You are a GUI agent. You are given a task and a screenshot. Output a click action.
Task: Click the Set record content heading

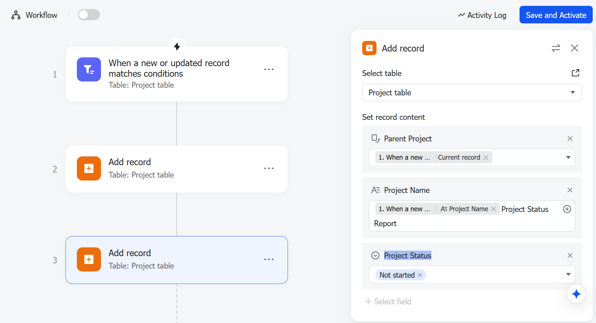393,117
